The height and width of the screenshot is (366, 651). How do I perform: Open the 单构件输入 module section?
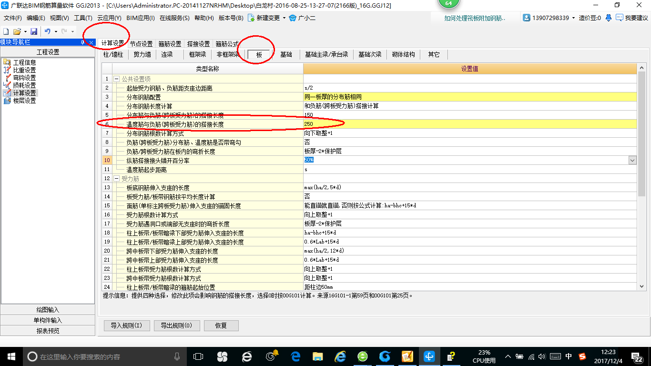click(x=48, y=320)
